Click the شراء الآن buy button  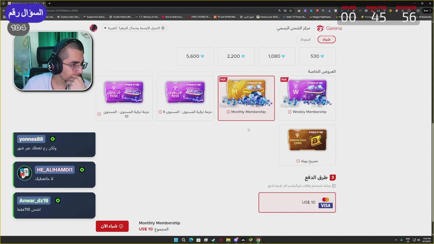click(112, 226)
